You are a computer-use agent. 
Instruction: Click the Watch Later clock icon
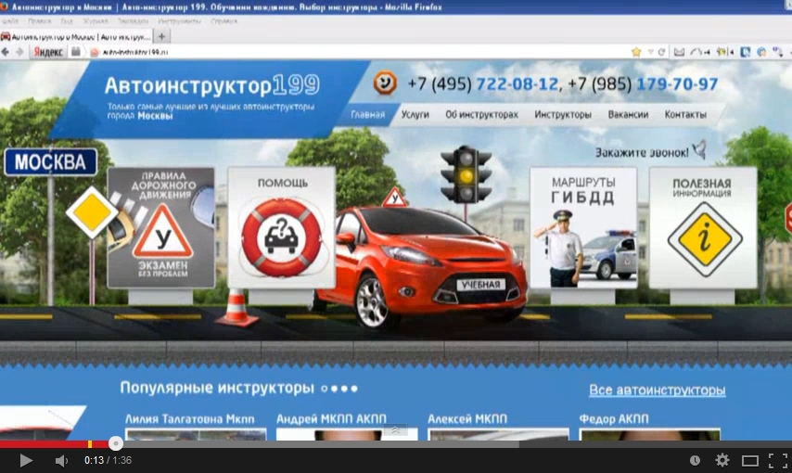tap(695, 460)
